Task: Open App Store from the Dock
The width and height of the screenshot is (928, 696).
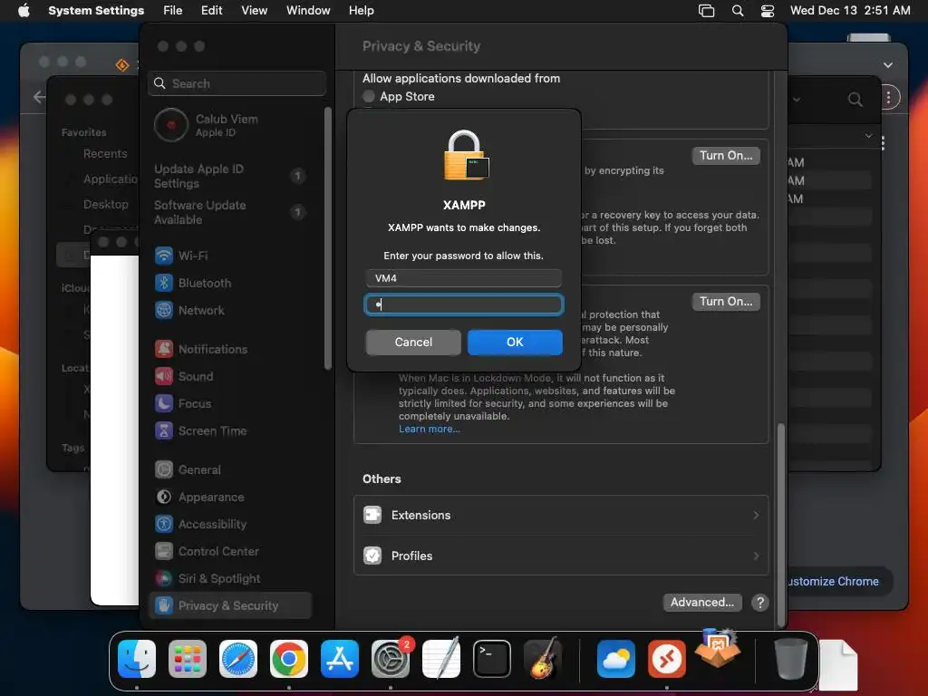Action: tap(340, 659)
